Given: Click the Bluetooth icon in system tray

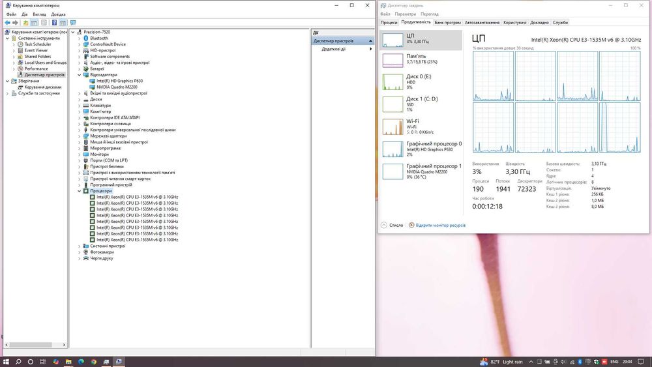Looking at the screenshot, I should [x=580, y=362].
